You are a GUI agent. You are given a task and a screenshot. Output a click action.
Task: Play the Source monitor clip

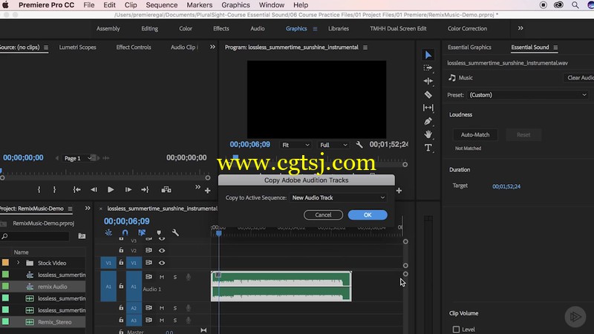click(x=111, y=190)
